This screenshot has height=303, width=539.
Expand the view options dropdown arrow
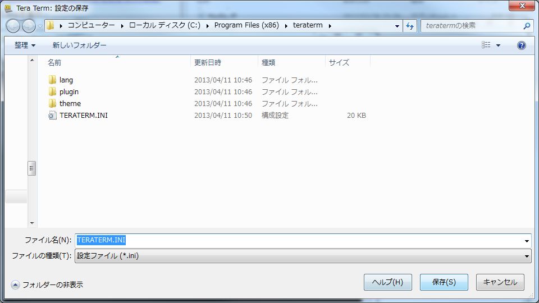[498, 45]
